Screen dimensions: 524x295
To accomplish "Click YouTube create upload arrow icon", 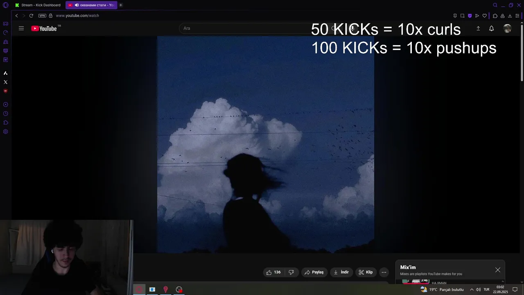I will (478, 28).
